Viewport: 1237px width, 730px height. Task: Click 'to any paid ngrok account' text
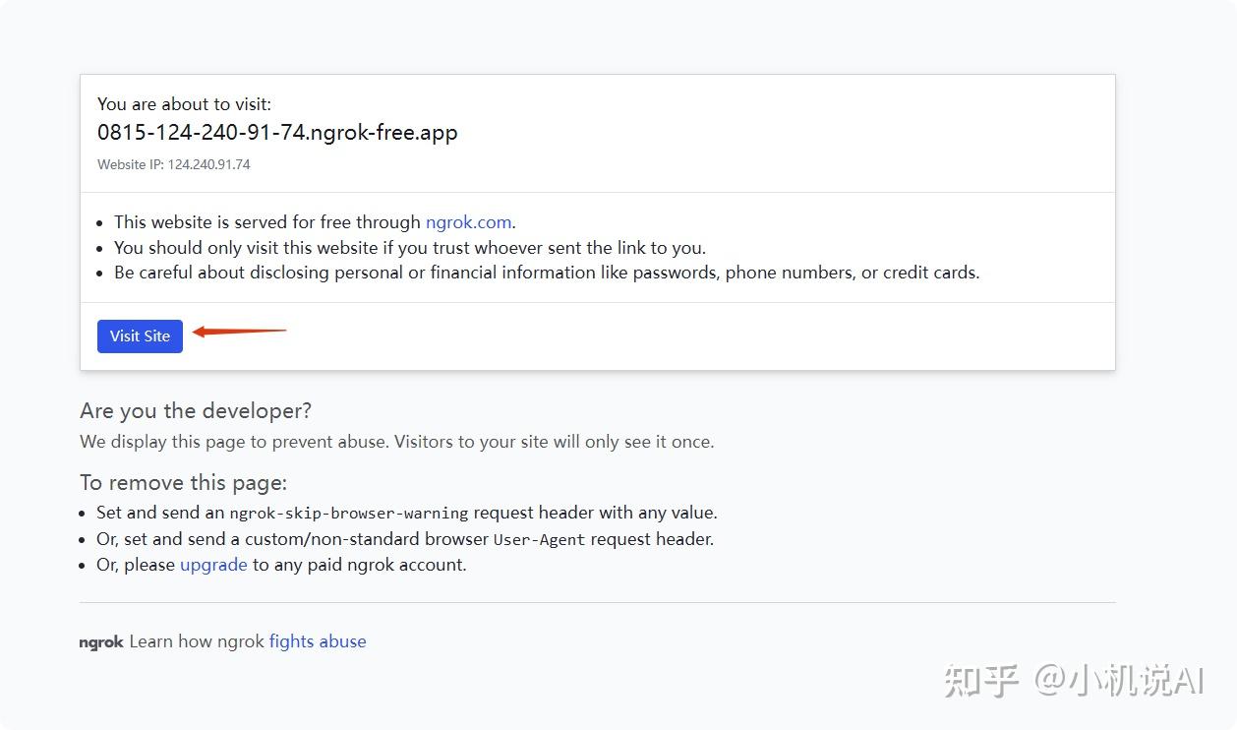[x=359, y=565]
